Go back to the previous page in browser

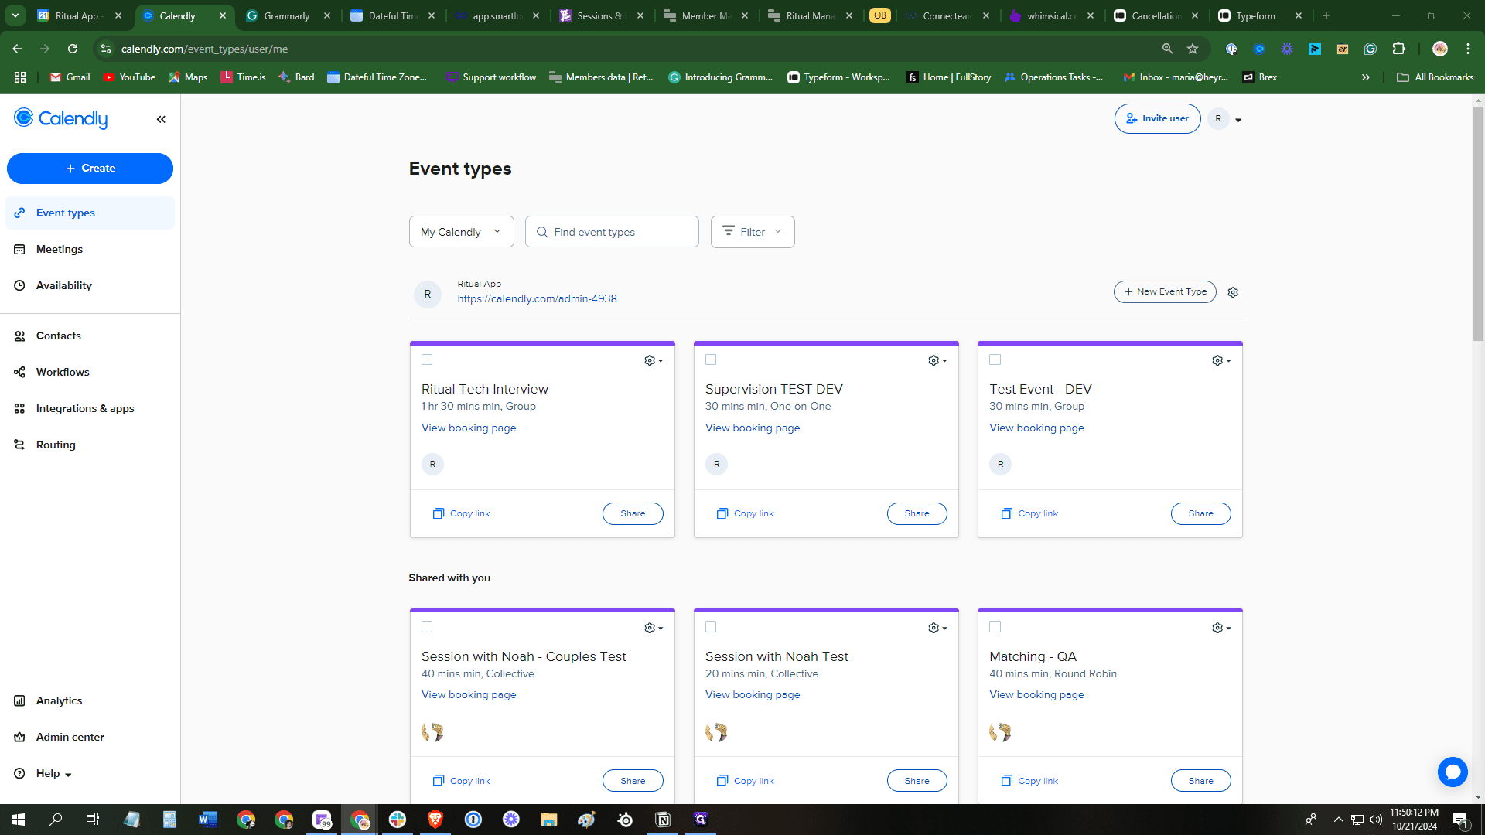click(x=17, y=49)
